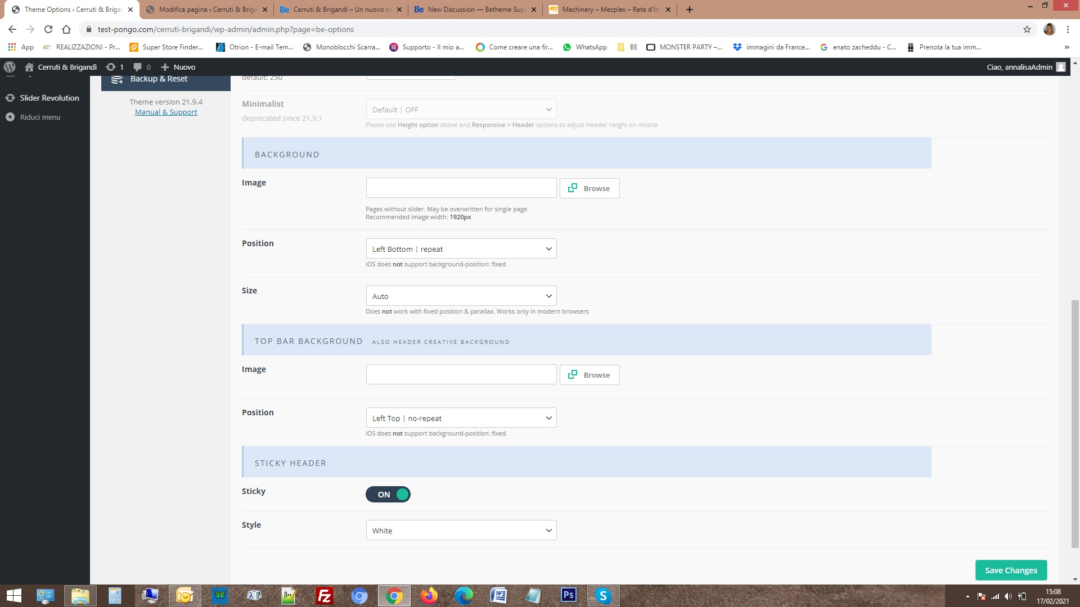Open the Chrome profile avatar
The image size is (1080, 607).
pos(1049,29)
